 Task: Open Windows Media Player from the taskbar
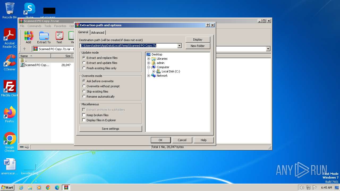click(39, 188)
